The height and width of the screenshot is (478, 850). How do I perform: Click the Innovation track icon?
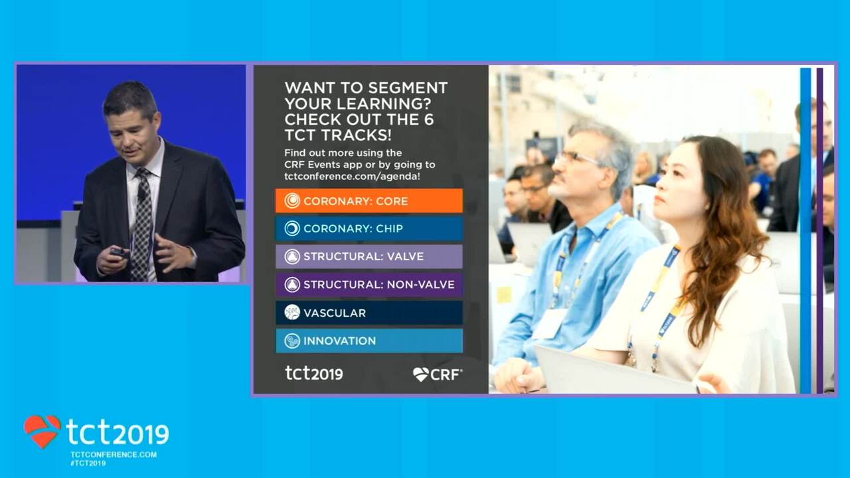292,341
